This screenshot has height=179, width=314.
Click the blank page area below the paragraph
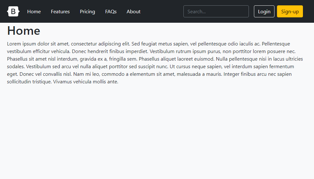coord(157,133)
